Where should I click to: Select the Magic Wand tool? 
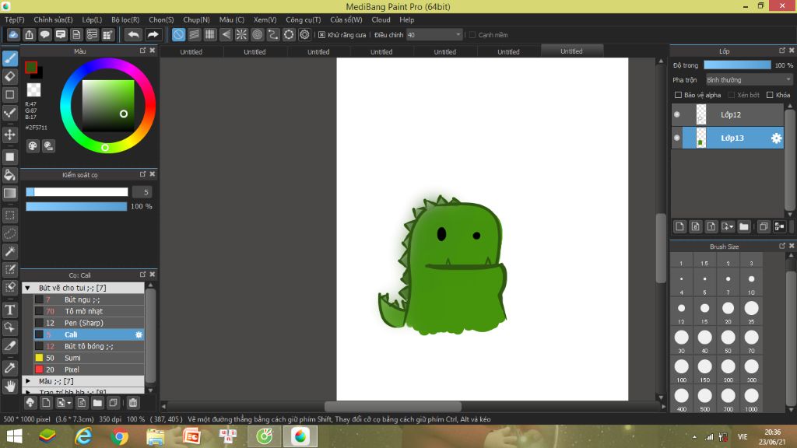point(9,251)
